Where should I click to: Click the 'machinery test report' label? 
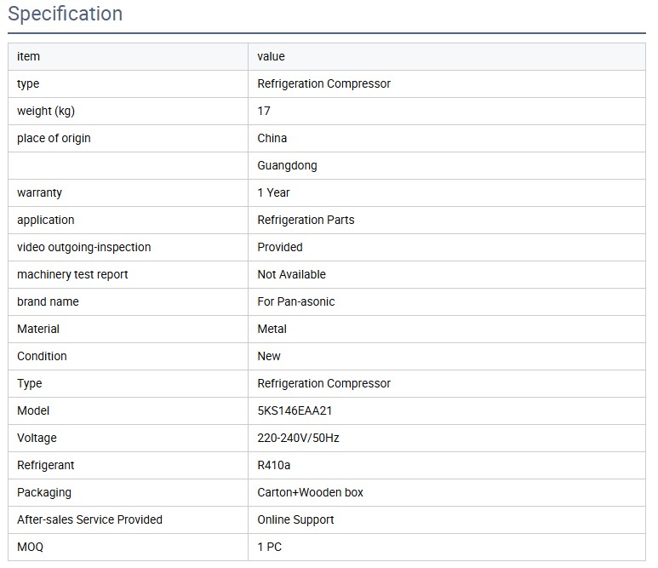click(x=72, y=274)
